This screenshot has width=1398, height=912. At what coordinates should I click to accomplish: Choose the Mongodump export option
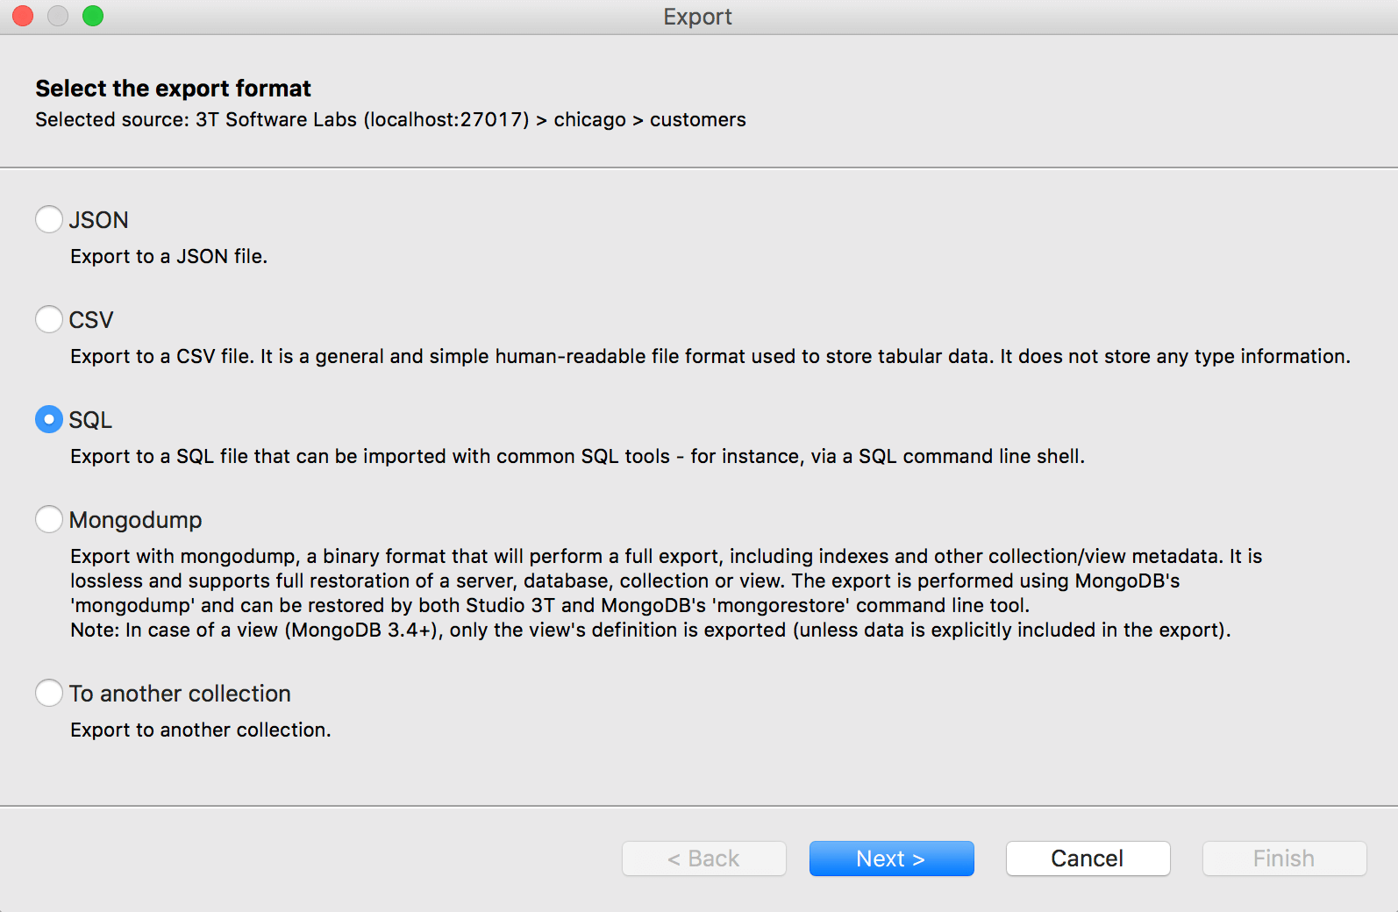[x=49, y=519]
